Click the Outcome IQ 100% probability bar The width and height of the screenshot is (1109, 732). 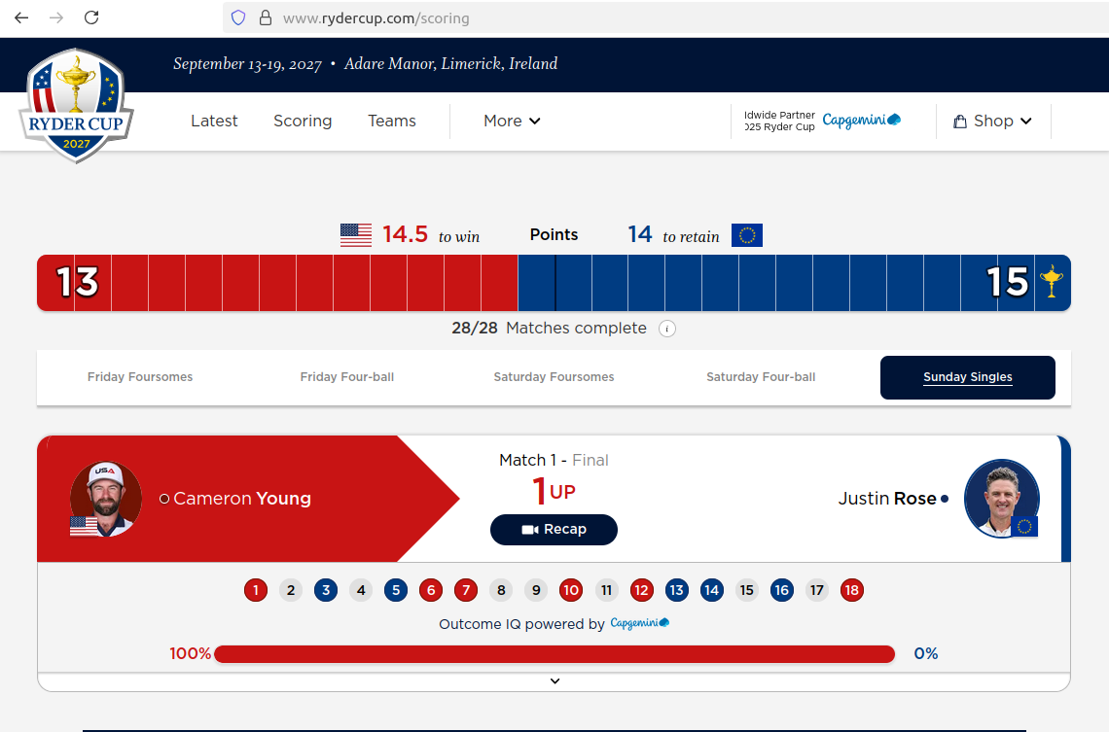click(x=554, y=654)
